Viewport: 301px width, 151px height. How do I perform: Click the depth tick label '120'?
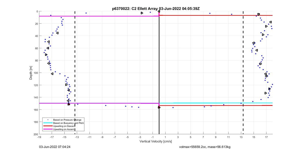tap(36, 85)
